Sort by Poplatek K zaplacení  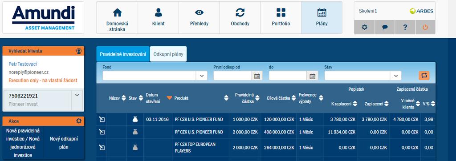click(x=355, y=104)
